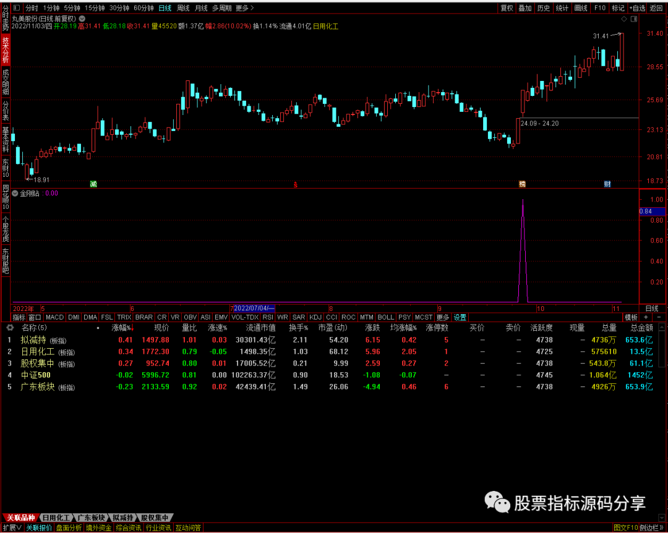Click the 返回 back button
The width and height of the screenshot is (668, 533).
coord(656,8)
